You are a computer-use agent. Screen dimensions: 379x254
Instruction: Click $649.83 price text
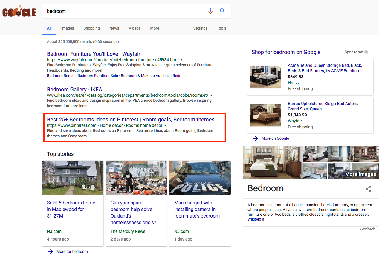click(296, 77)
